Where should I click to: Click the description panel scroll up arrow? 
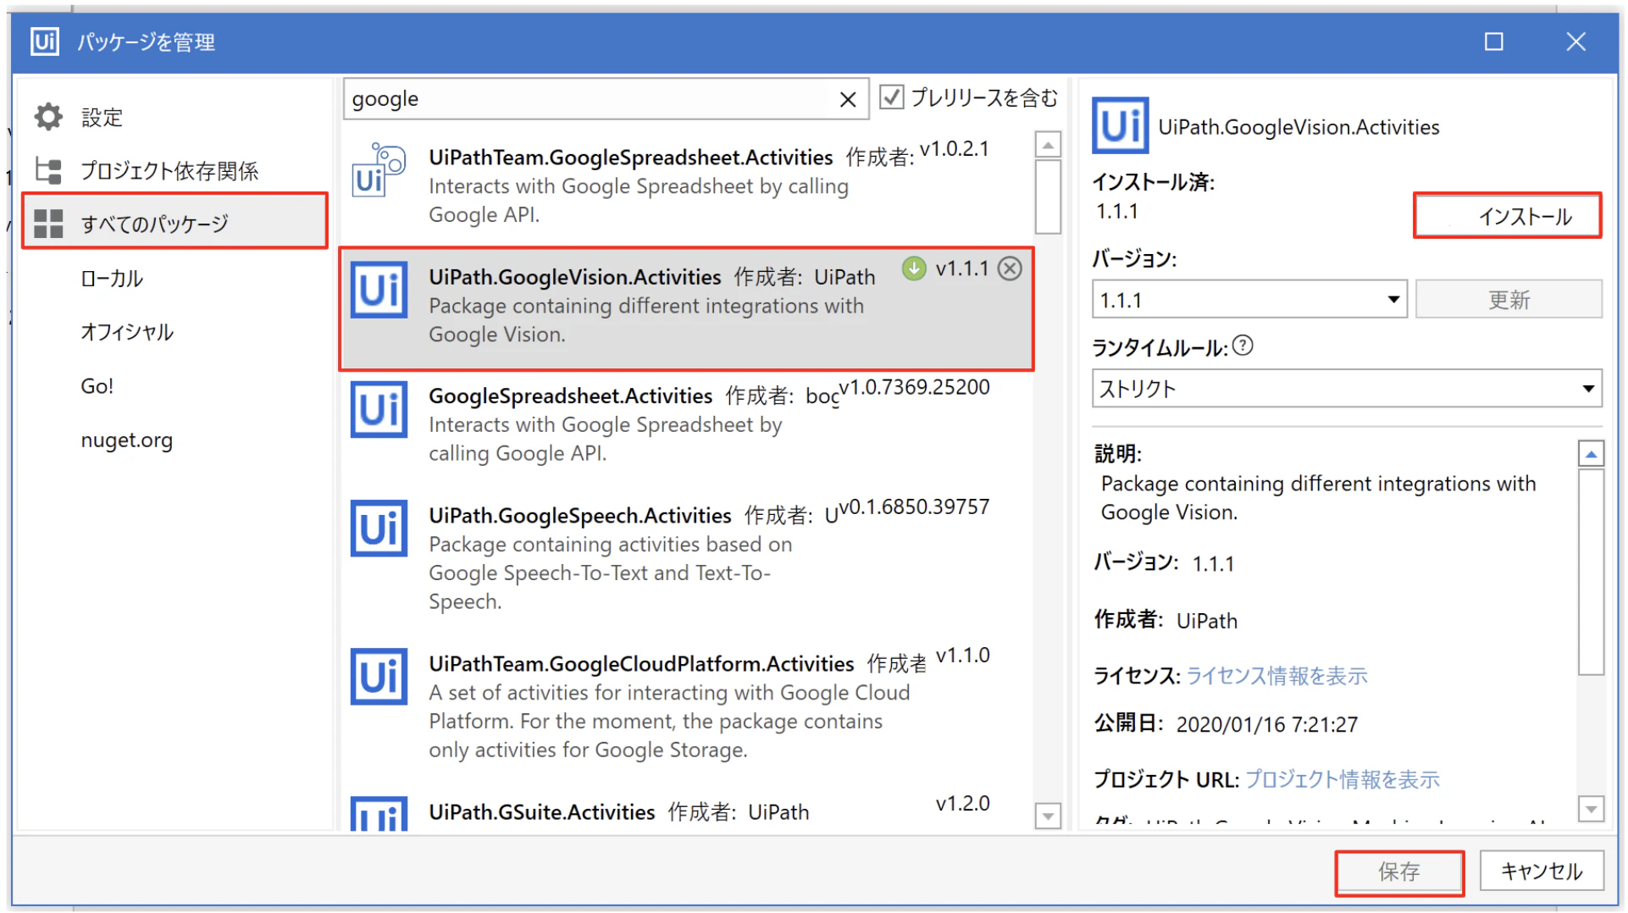pyautogui.click(x=1591, y=455)
